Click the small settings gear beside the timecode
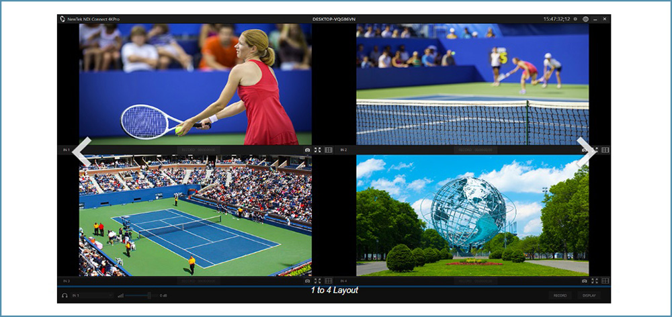Screen dimensions: 672x317 [x=575, y=19]
